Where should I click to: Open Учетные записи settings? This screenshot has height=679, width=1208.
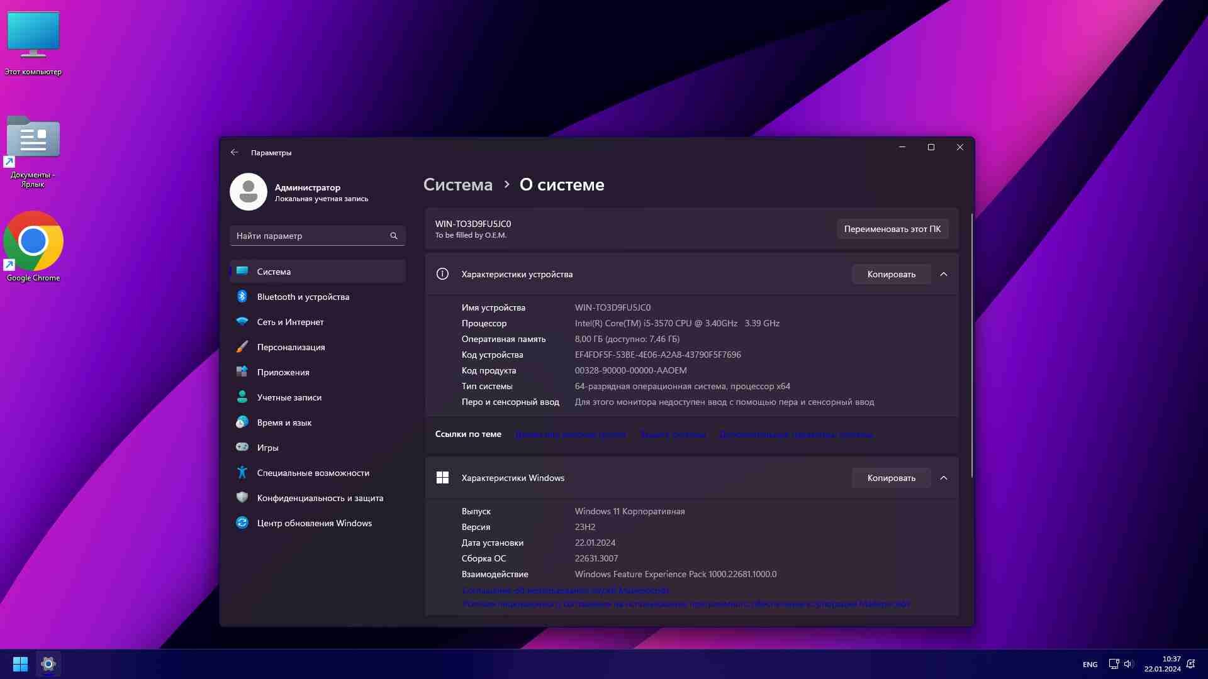click(x=318, y=397)
